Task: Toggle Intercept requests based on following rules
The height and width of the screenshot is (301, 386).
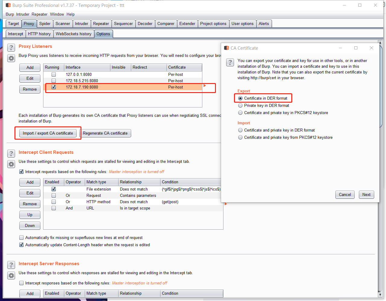Action: pos(21,172)
